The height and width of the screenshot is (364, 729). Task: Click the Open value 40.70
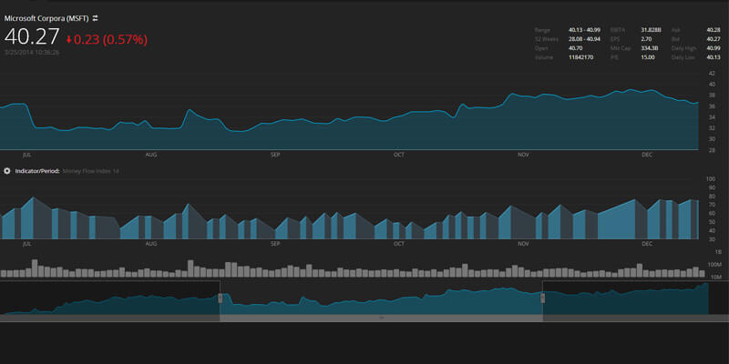point(575,48)
